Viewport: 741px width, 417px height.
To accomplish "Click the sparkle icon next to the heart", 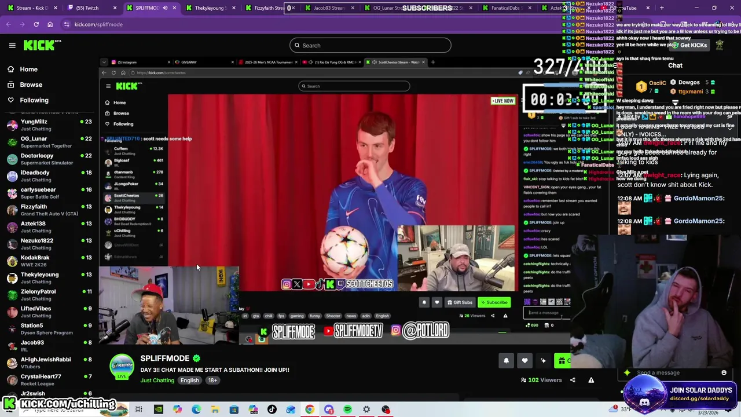I will point(543,361).
